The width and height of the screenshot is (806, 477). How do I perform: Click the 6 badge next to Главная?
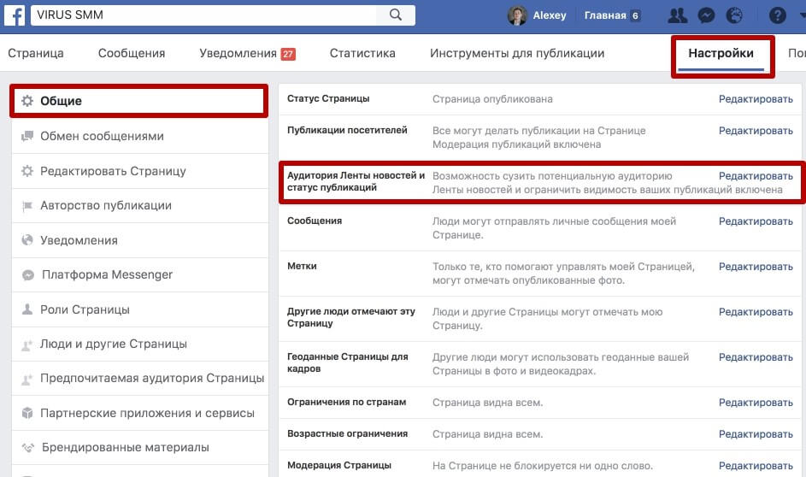pyautogui.click(x=635, y=16)
